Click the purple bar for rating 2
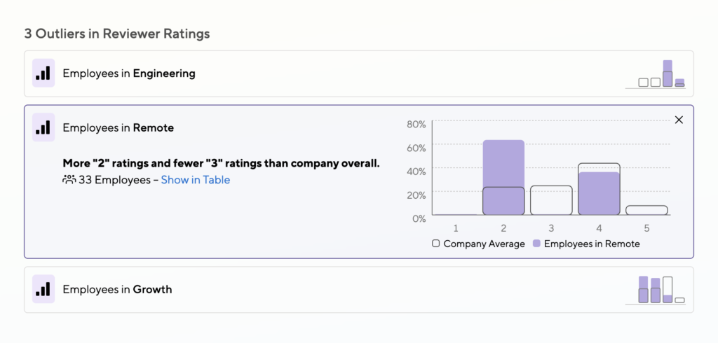The width and height of the screenshot is (718, 343). (x=503, y=177)
